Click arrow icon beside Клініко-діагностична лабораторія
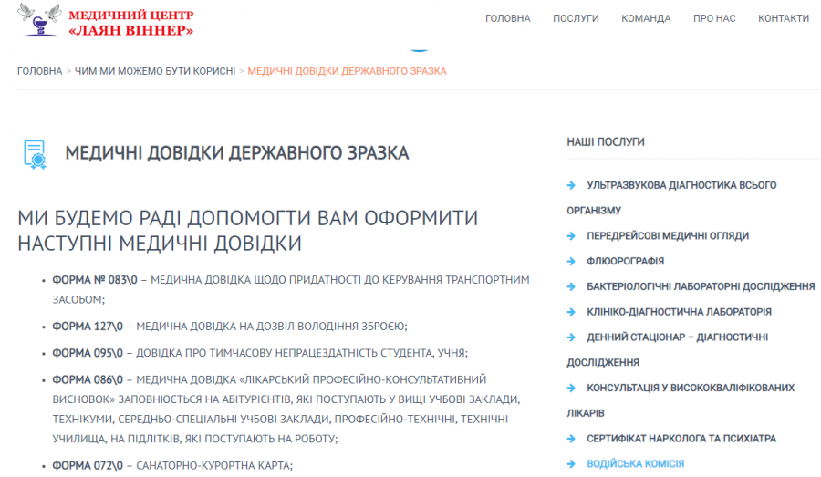Screen dimensions: 821x477 571,312
